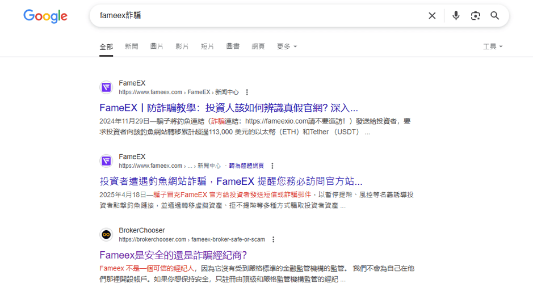Clear the search query with the X icon
The height and width of the screenshot is (296, 533).
tap(432, 16)
